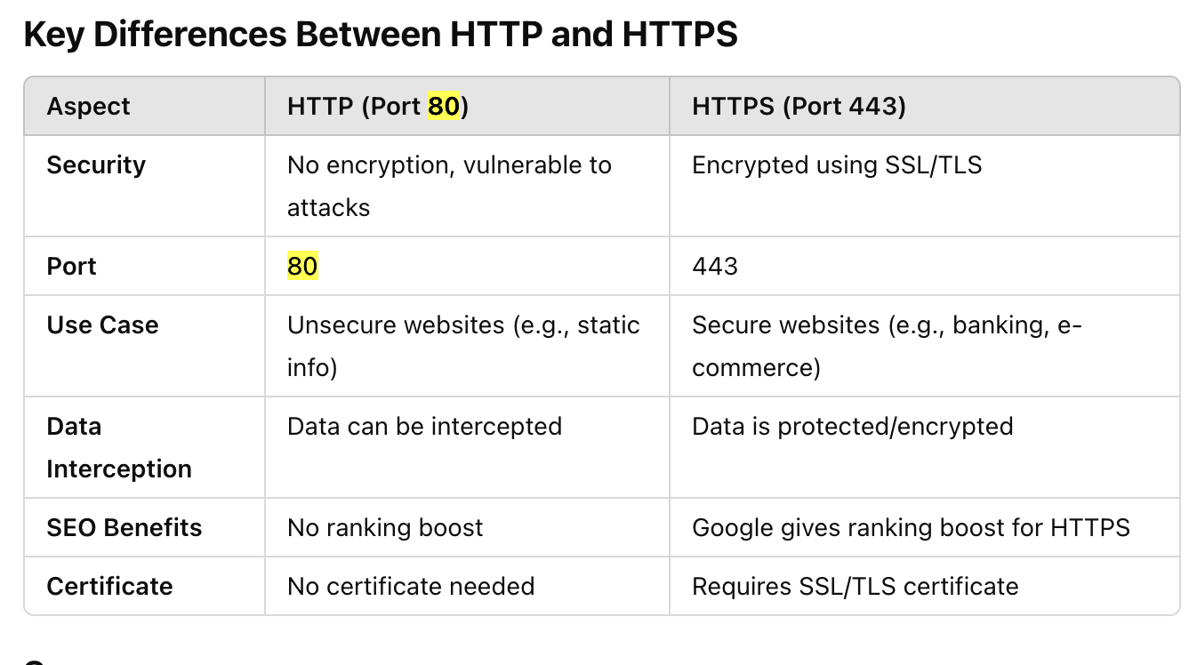Select the 'Data is protected/encrypted' cell
The width and height of the screenshot is (1197, 665).
[x=852, y=427]
